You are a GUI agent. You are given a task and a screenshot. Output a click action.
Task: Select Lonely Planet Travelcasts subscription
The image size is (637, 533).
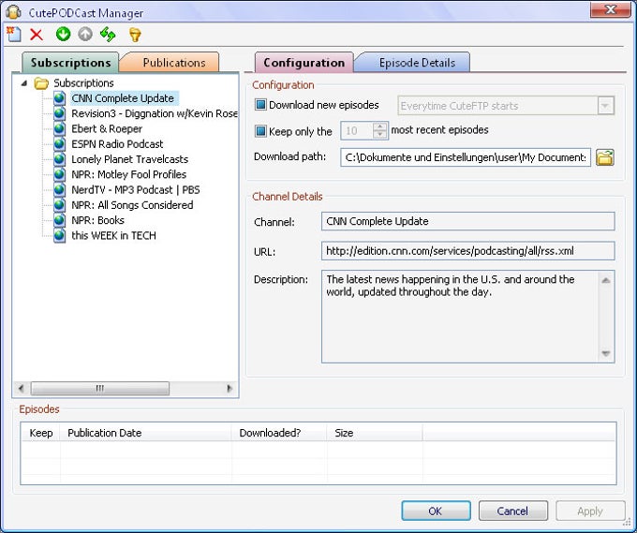[x=129, y=159]
